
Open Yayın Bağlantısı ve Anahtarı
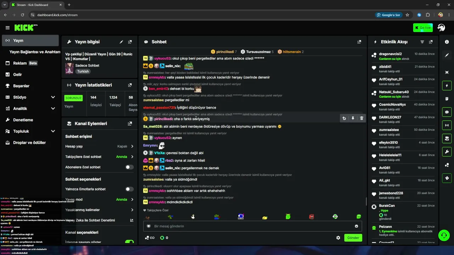35,52
